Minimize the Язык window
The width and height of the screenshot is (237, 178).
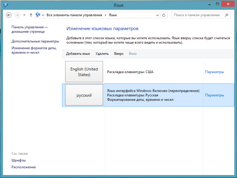tap(210, 5)
